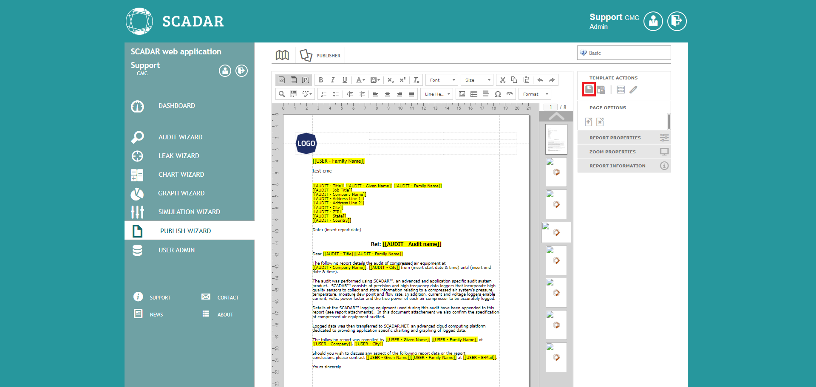Click the insert table icon

(474, 94)
